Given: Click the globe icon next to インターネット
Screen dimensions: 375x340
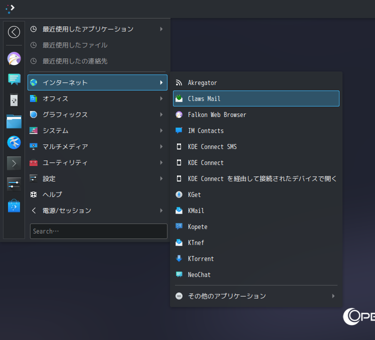Looking at the screenshot, I should [x=33, y=82].
